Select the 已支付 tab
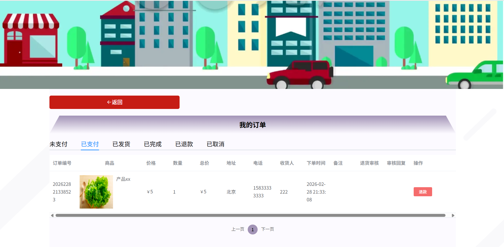This screenshot has width=504, height=247. tap(90, 144)
